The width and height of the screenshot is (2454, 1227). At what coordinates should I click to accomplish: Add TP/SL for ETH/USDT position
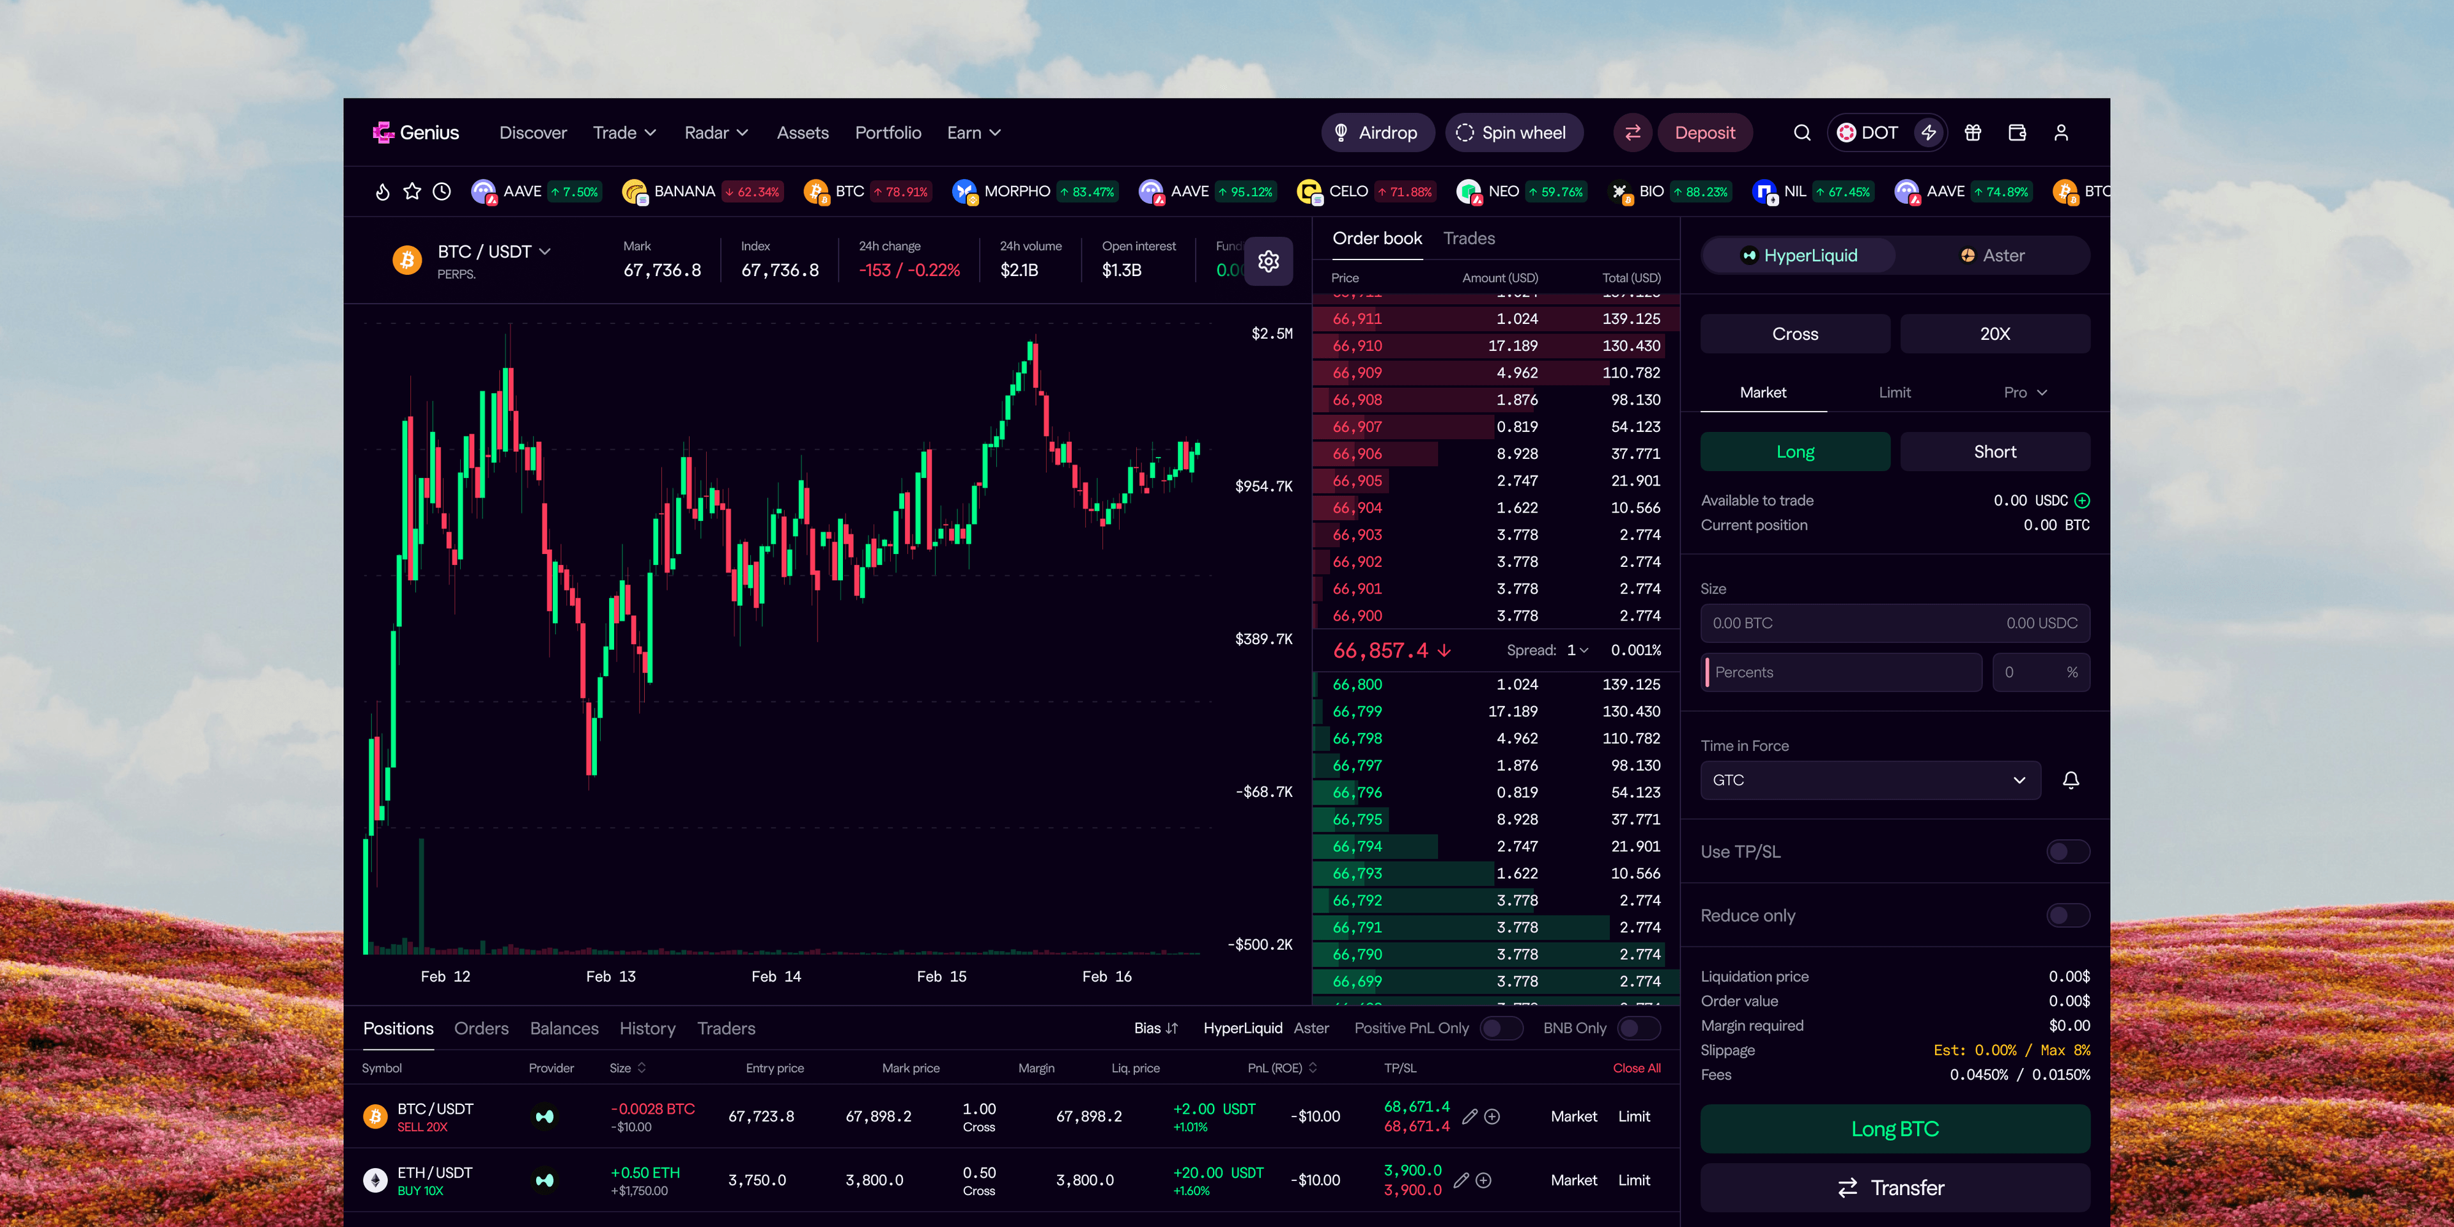1483,1180
